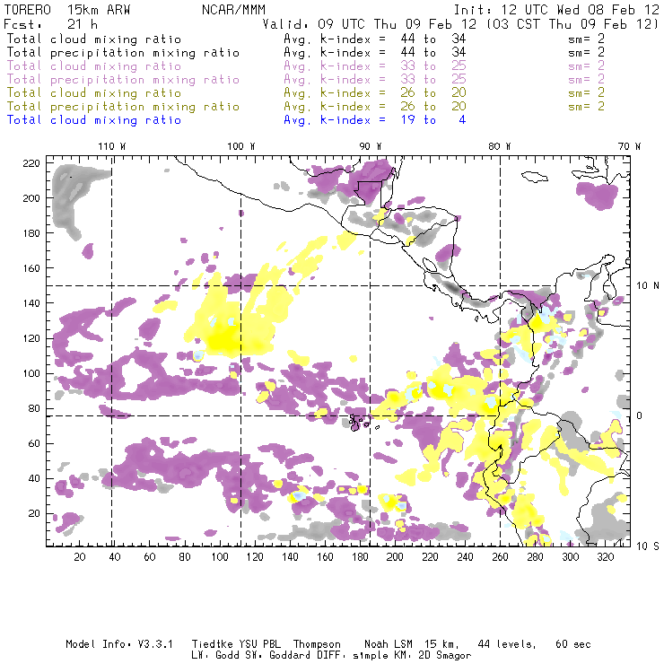Image resolution: width=664 pixels, height=664 pixels.
Task: Click "100" on the vertical grid axis
Action: pyautogui.click(x=31, y=373)
